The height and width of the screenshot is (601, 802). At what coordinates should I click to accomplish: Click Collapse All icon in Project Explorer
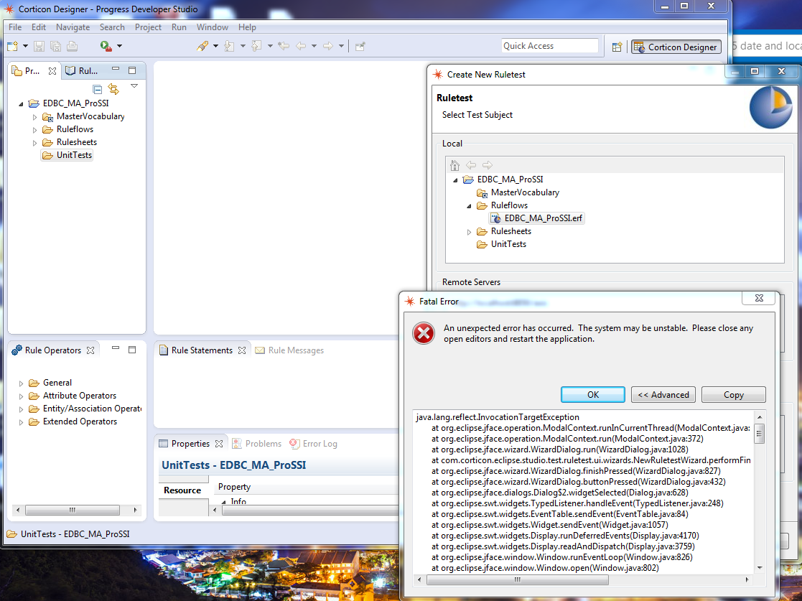click(97, 89)
